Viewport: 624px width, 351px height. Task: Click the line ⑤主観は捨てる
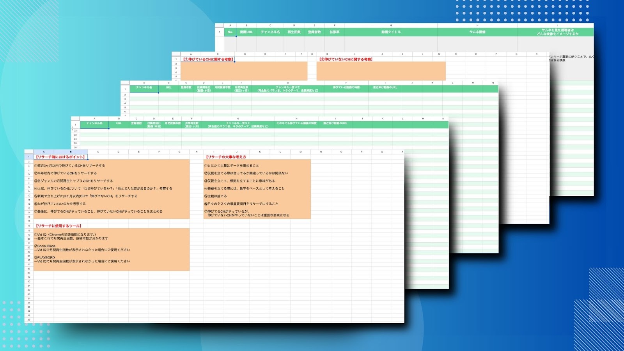pos(215,196)
